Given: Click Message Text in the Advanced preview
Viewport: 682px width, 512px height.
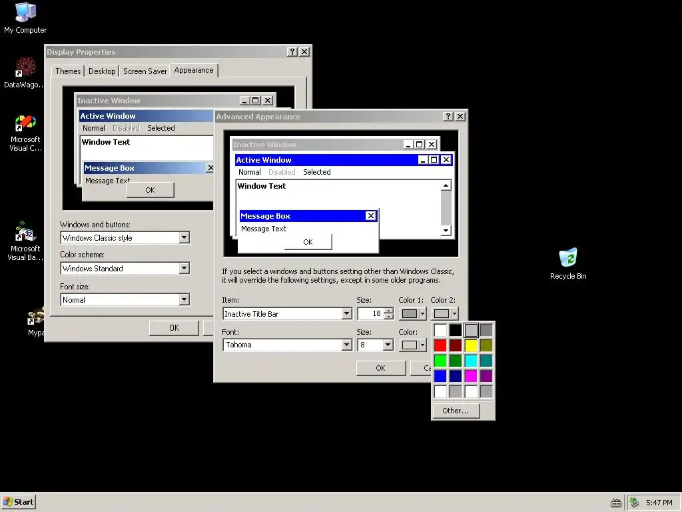Looking at the screenshot, I should click(x=263, y=229).
